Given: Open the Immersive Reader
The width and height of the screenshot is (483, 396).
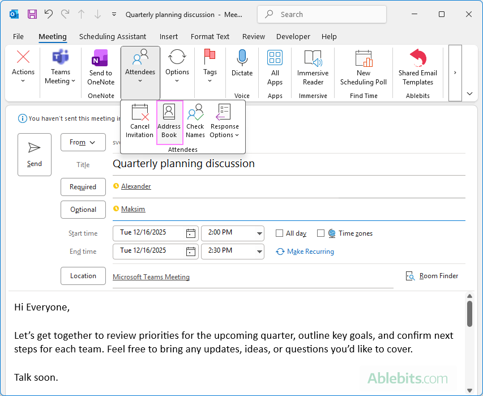Looking at the screenshot, I should [313, 68].
